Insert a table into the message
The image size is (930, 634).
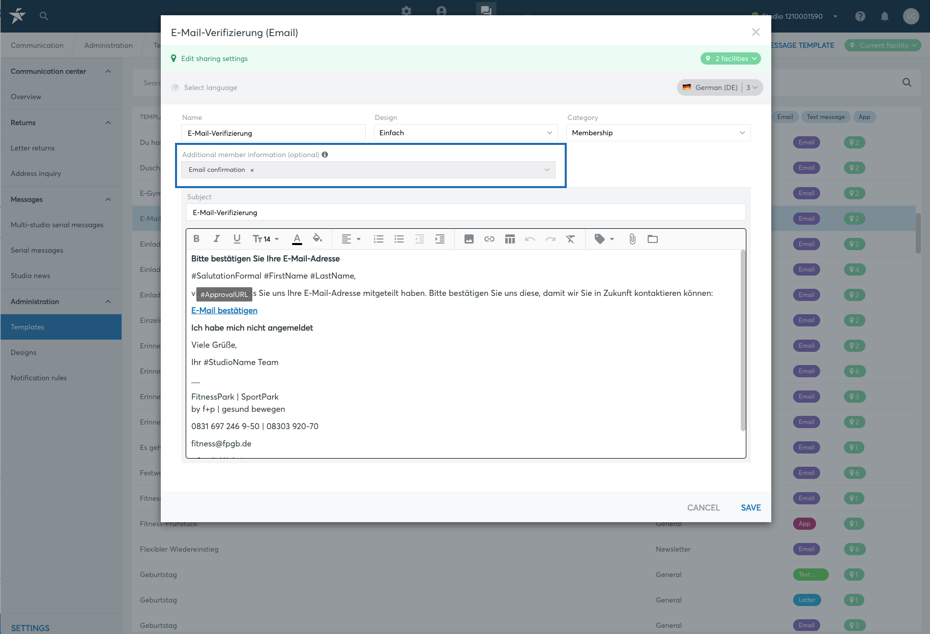click(510, 239)
